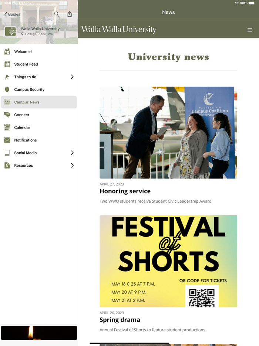Click the Resources document icon
259x346 pixels.
(x=7, y=165)
